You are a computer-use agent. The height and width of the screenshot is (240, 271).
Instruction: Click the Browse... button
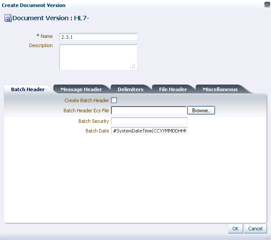(x=201, y=111)
